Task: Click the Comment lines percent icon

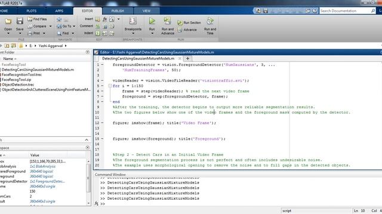Action: tap(98, 26)
